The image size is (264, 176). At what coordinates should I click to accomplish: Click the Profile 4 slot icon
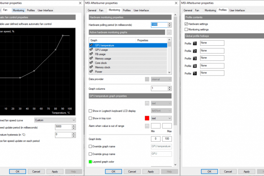pos(195,66)
